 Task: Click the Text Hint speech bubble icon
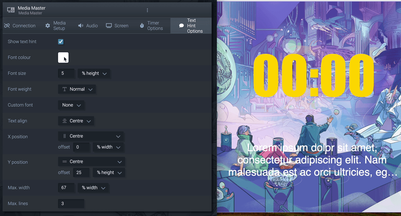tap(181, 26)
